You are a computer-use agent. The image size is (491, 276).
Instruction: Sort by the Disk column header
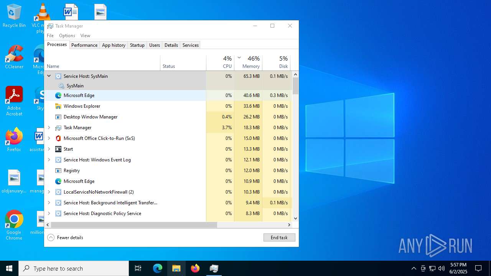[276, 63]
